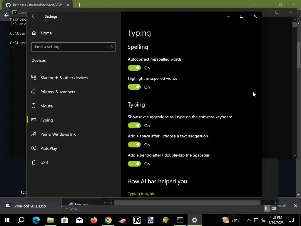The height and width of the screenshot is (226, 301).
Task: Open the green box app in taskbar
Action: [x=165, y=220]
